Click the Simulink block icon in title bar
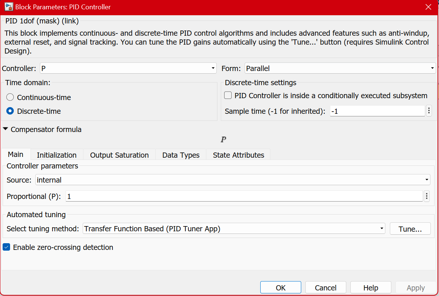 pyautogui.click(x=9, y=7)
